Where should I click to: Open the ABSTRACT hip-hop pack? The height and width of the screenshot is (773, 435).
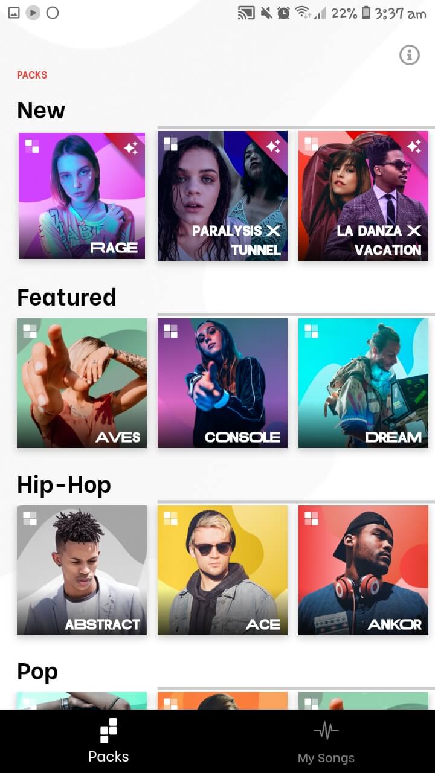[82, 570]
